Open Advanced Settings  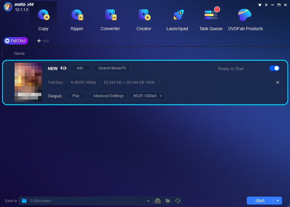[x=108, y=96]
